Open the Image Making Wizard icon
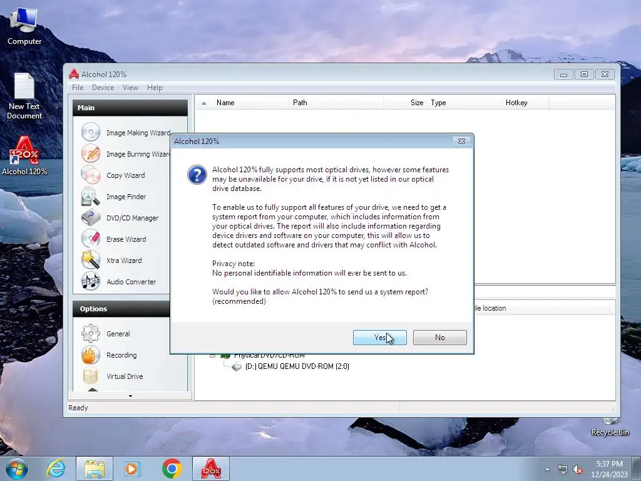 tap(91, 132)
